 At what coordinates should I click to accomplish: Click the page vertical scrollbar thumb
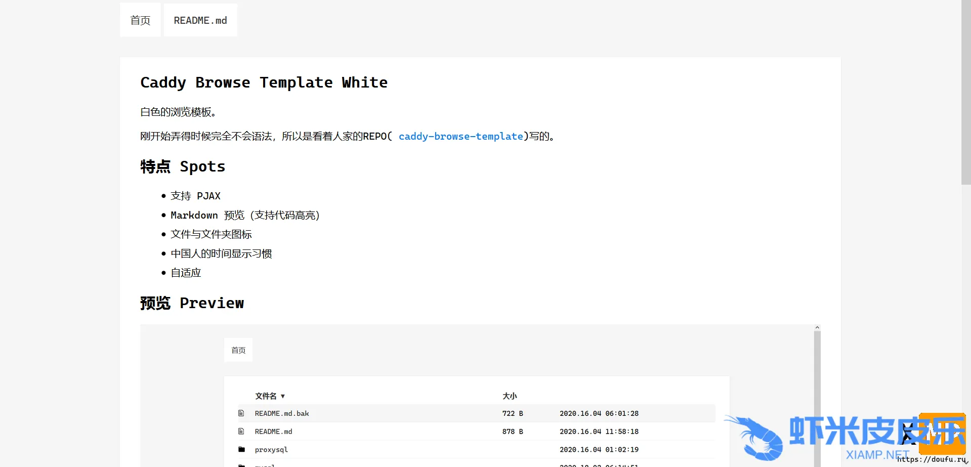pyautogui.click(x=966, y=92)
